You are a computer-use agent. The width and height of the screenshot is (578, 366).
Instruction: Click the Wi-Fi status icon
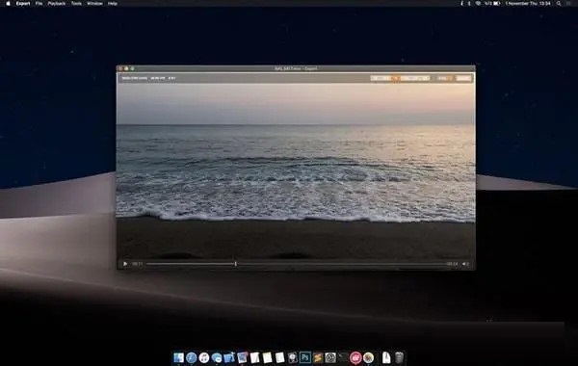coord(478,3)
